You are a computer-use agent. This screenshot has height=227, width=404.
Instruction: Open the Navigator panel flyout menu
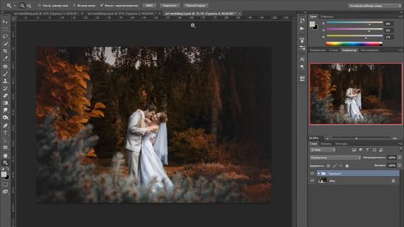[x=400, y=50]
